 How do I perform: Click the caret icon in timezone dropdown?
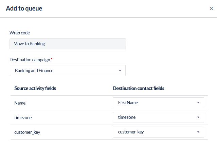pos(198,117)
